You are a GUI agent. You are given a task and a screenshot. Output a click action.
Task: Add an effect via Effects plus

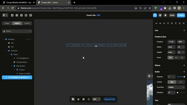coord(184,65)
